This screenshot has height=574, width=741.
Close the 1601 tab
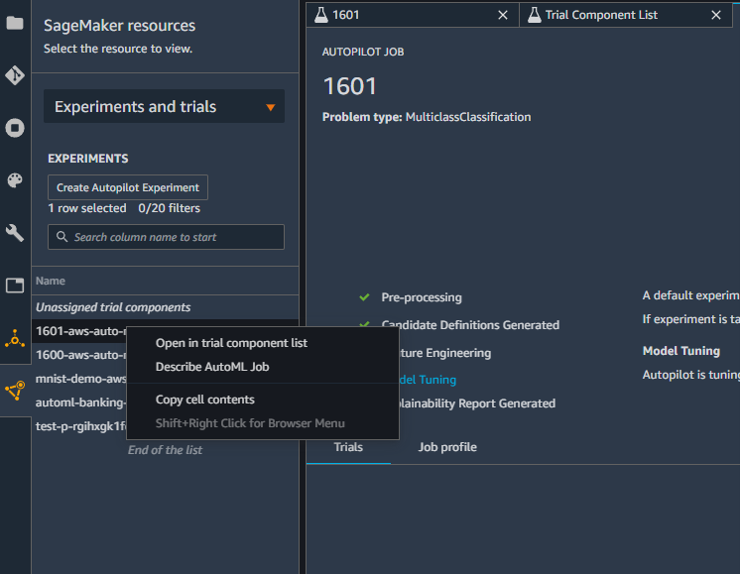[x=503, y=15]
